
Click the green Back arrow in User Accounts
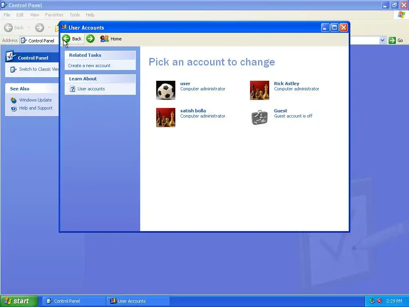point(66,39)
